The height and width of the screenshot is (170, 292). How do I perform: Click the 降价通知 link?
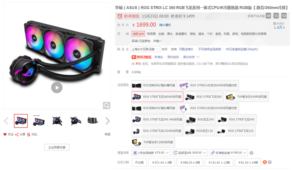[x=165, y=25]
